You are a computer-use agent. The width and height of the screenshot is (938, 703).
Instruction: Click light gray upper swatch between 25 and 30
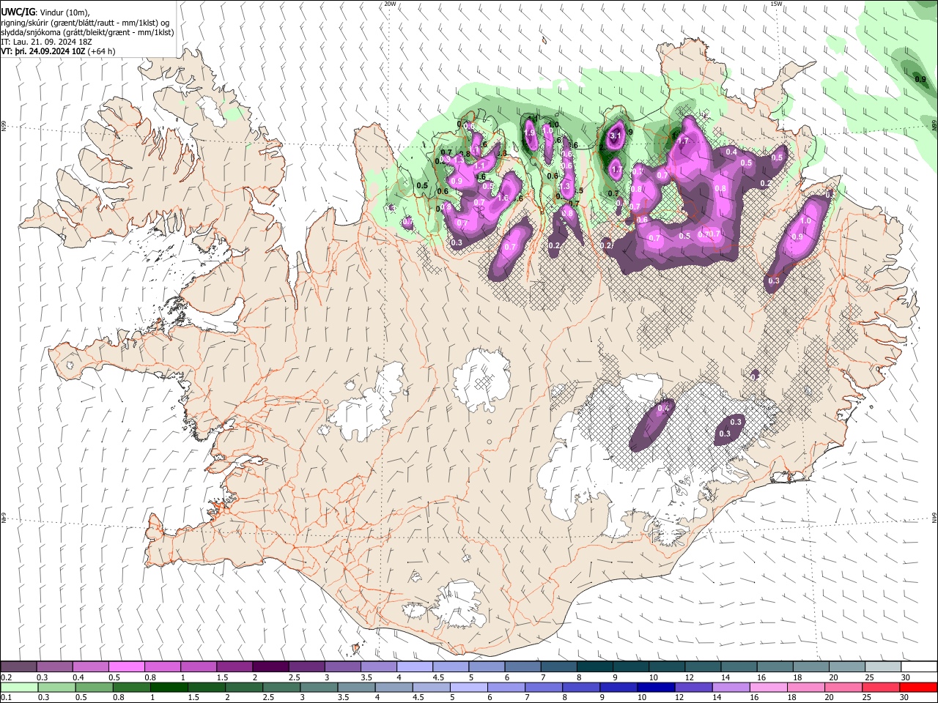point(883,667)
